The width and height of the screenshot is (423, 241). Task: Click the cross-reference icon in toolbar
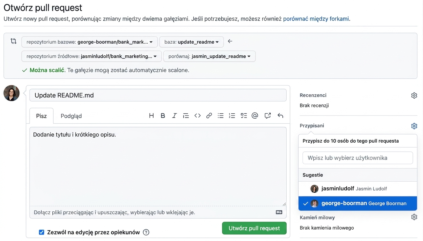(x=268, y=116)
